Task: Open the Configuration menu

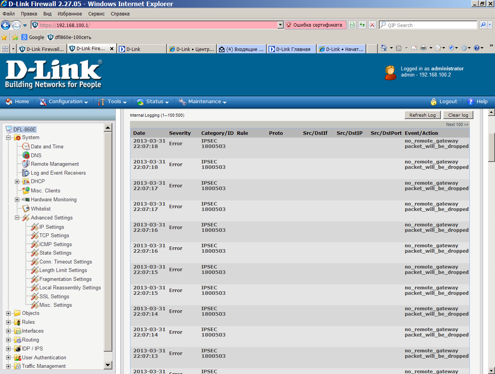Action: pos(64,102)
